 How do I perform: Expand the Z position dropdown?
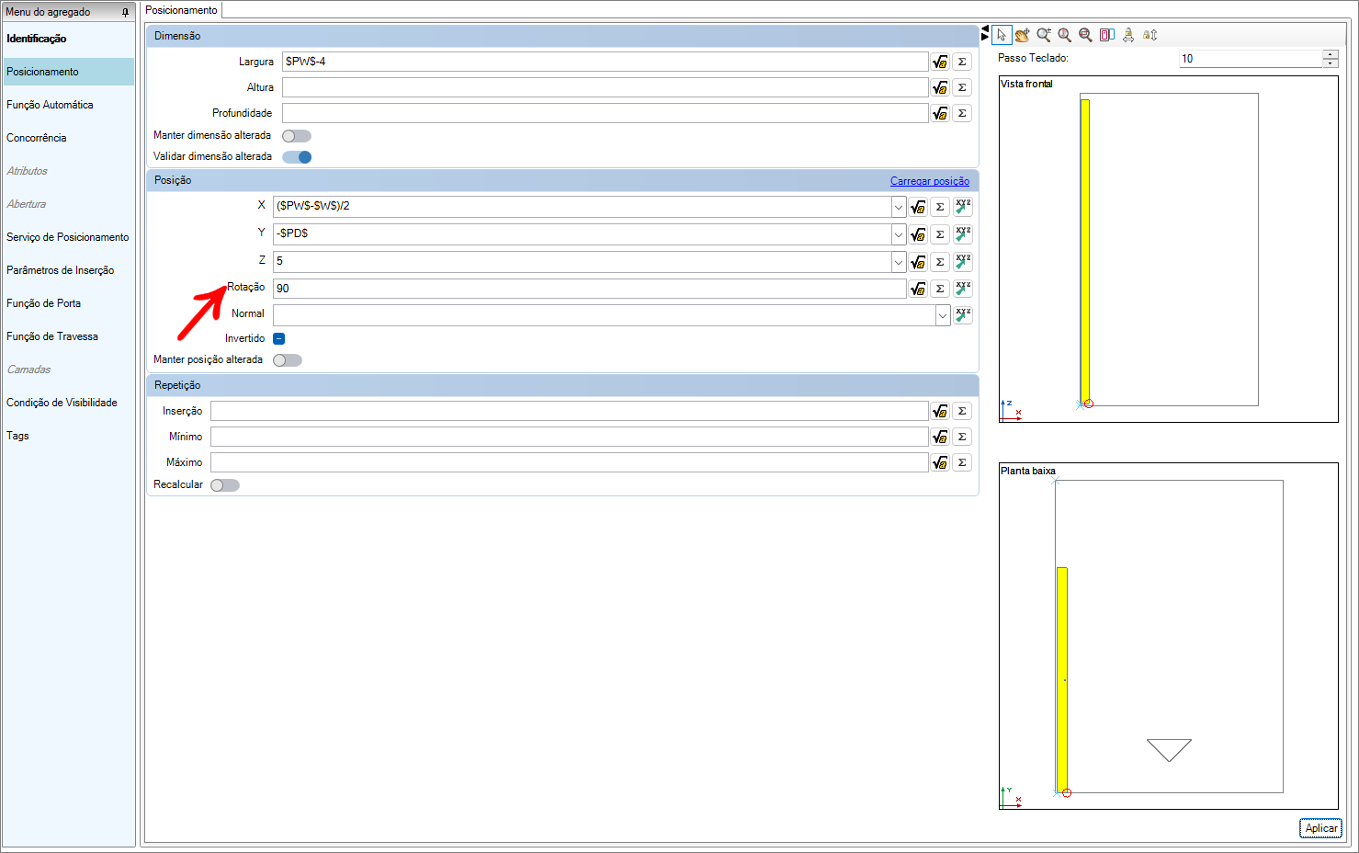899,262
